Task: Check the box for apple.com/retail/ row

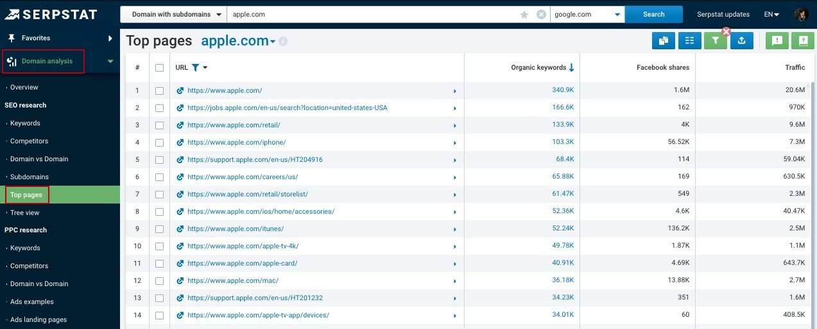Action: [160, 125]
